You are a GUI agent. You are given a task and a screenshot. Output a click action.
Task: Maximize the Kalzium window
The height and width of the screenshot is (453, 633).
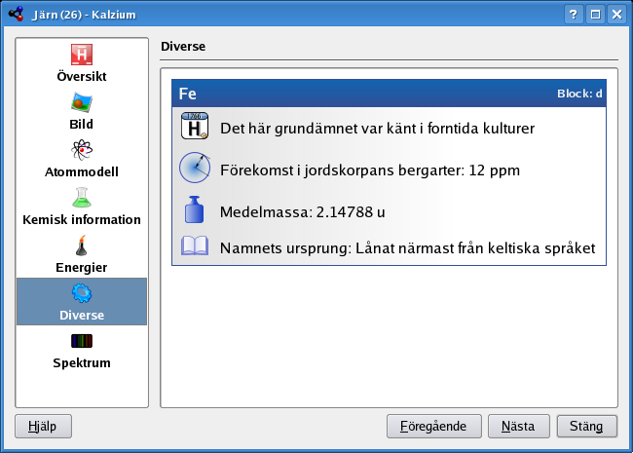click(595, 15)
